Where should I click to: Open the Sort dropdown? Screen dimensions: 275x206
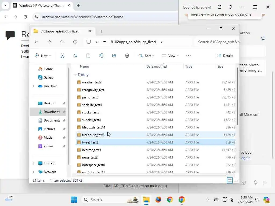point(146,56)
